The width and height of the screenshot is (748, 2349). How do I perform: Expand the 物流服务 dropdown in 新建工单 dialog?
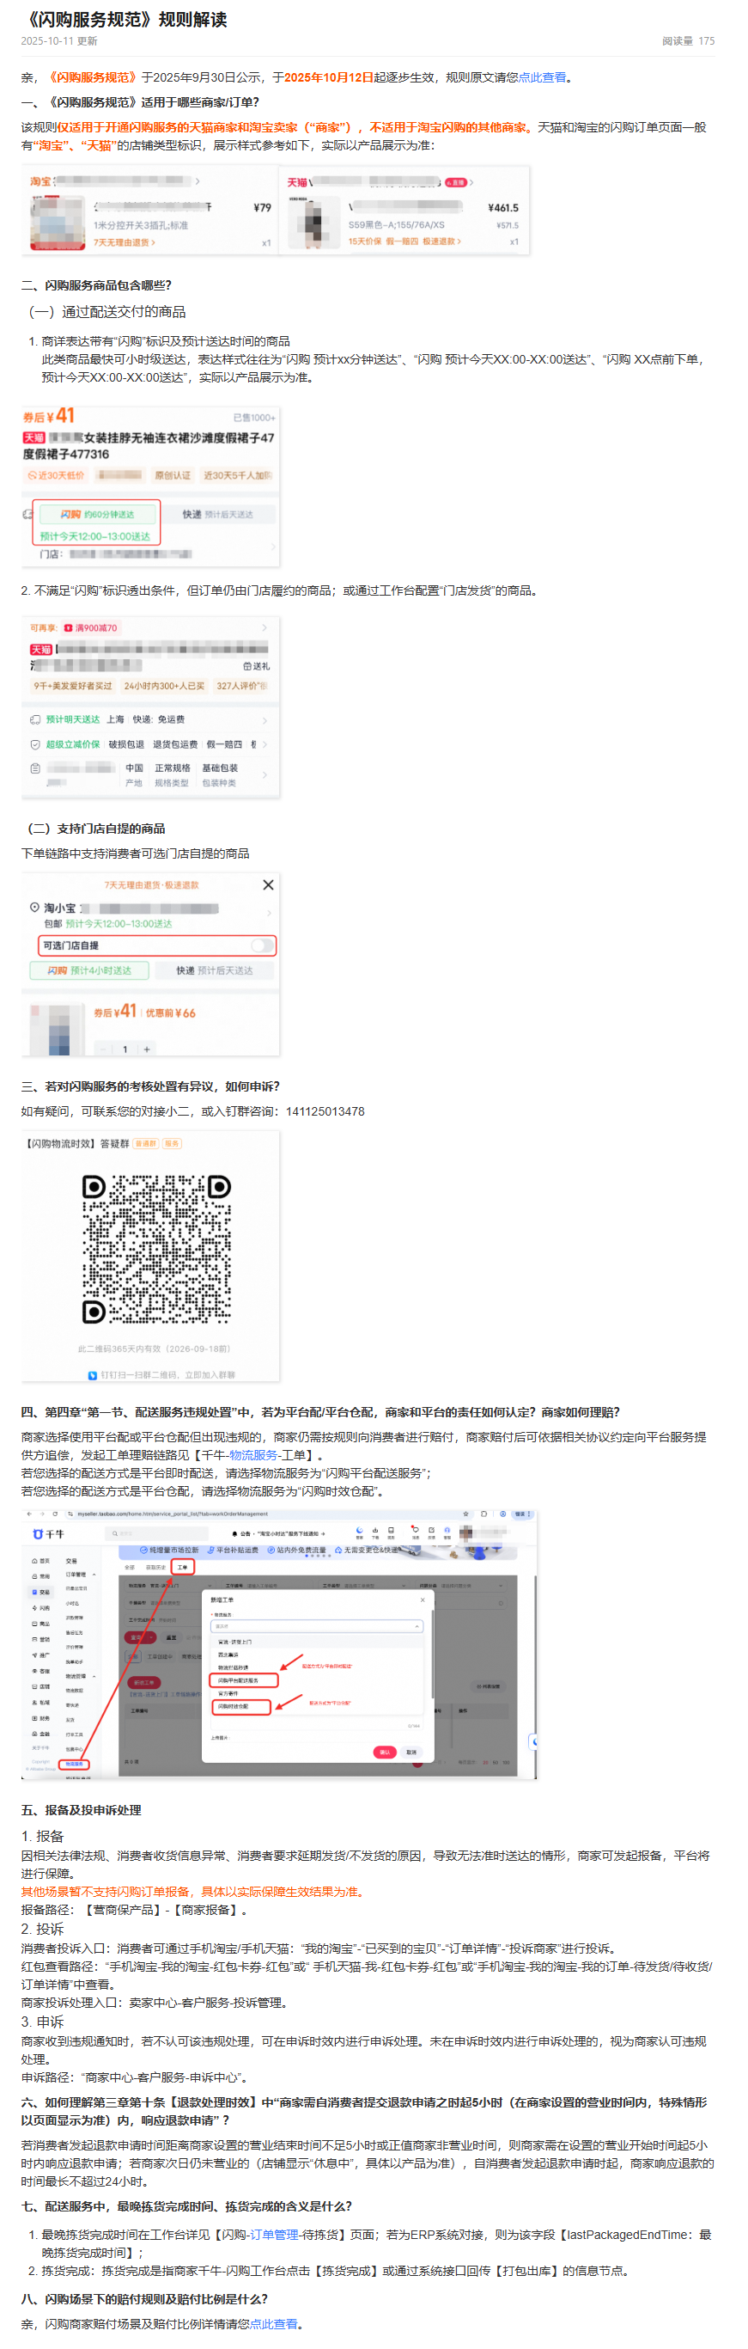point(316,1626)
